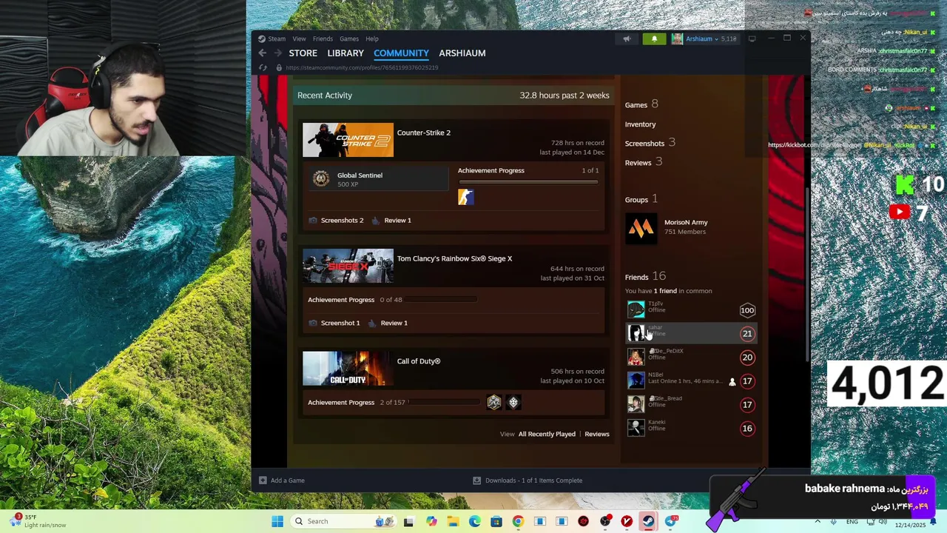The width and height of the screenshot is (947, 533).
Task: Open the Games 8 sidebar link
Action: [x=641, y=104]
